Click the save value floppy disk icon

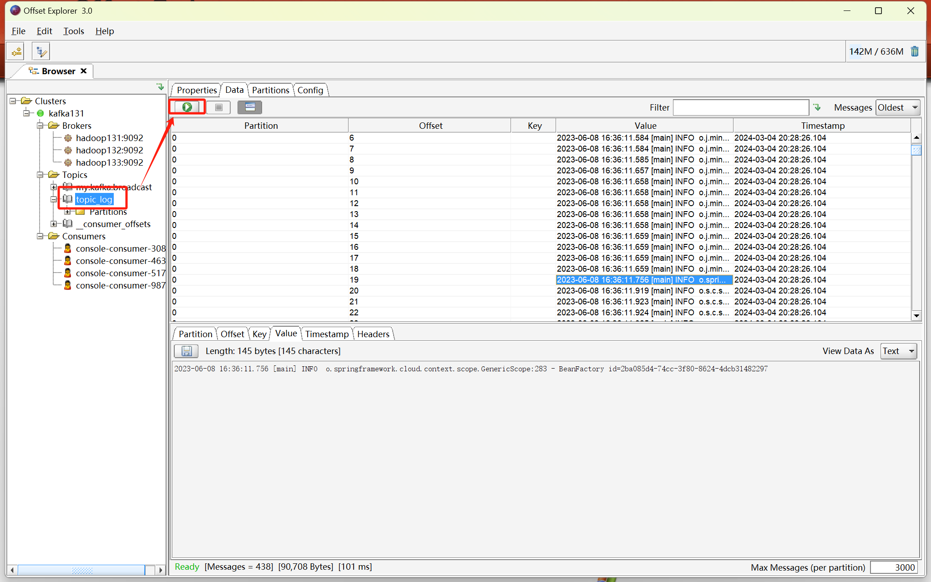pos(186,351)
